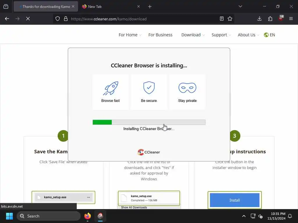The image size is (298, 223).
Task: Open Firefox from the taskbar
Action: pyautogui.click(x=88, y=216)
